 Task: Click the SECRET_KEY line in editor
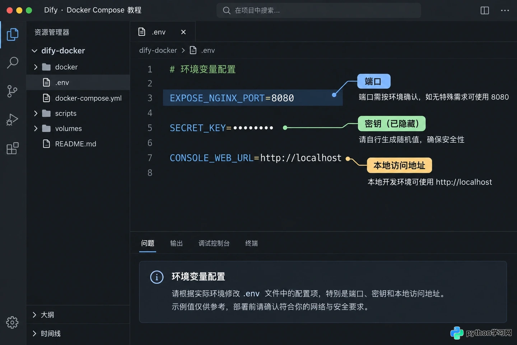[221, 128]
